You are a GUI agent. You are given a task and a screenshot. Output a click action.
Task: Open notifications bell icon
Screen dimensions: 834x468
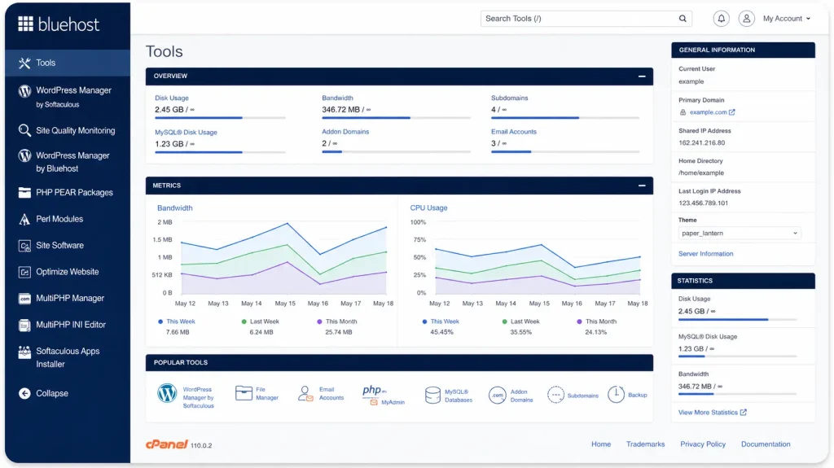(x=722, y=19)
